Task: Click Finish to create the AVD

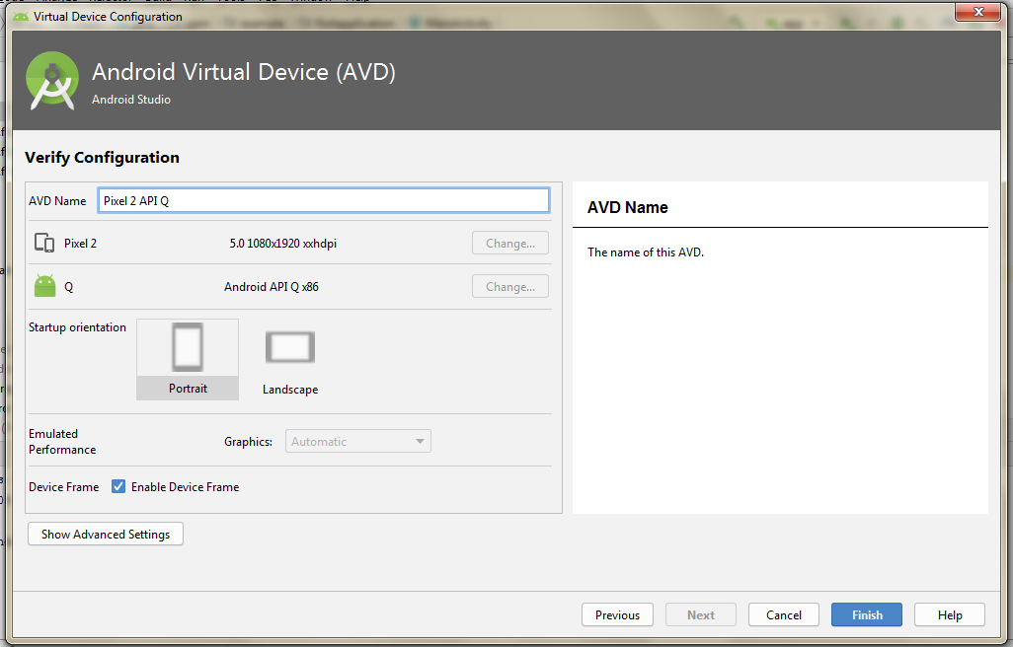Action: click(866, 615)
